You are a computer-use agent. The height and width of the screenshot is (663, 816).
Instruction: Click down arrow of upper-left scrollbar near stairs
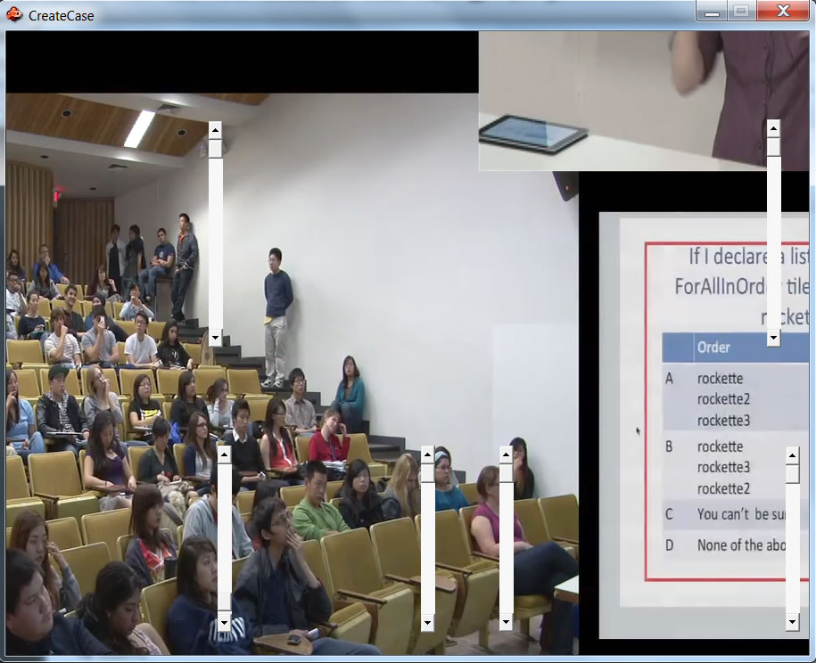click(x=215, y=338)
